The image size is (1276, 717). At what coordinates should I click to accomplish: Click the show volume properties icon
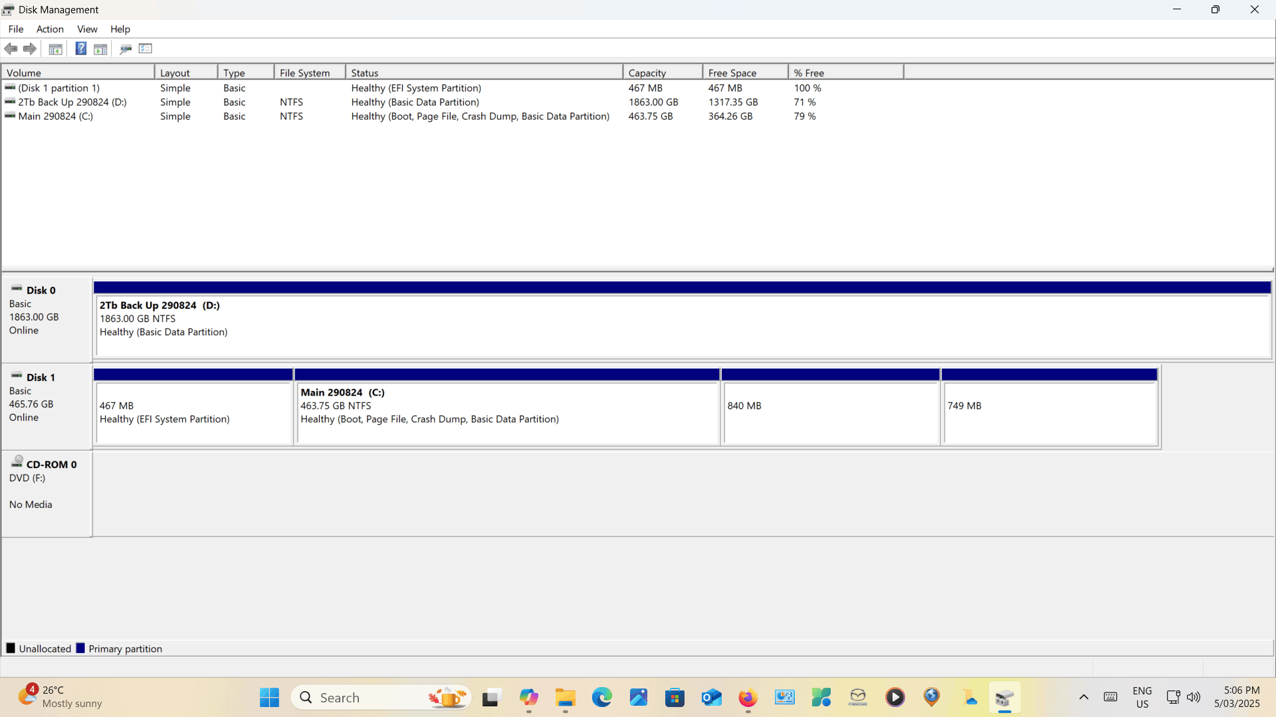coord(146,48)
